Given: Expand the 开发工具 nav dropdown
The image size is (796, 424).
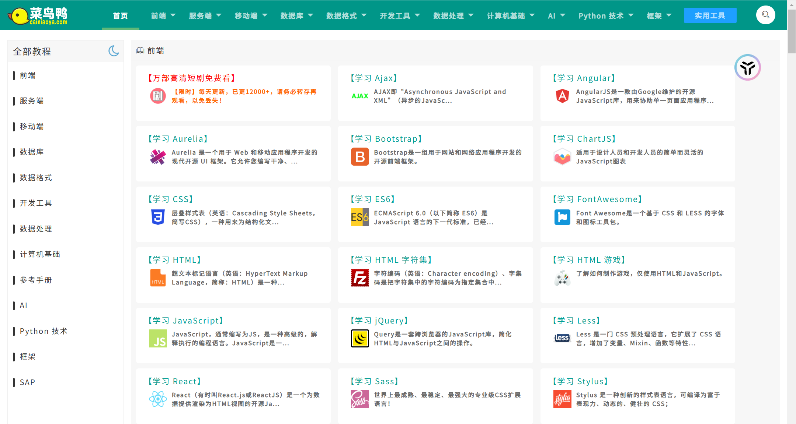Looking at the screenshot, I should tap(400, 16).
